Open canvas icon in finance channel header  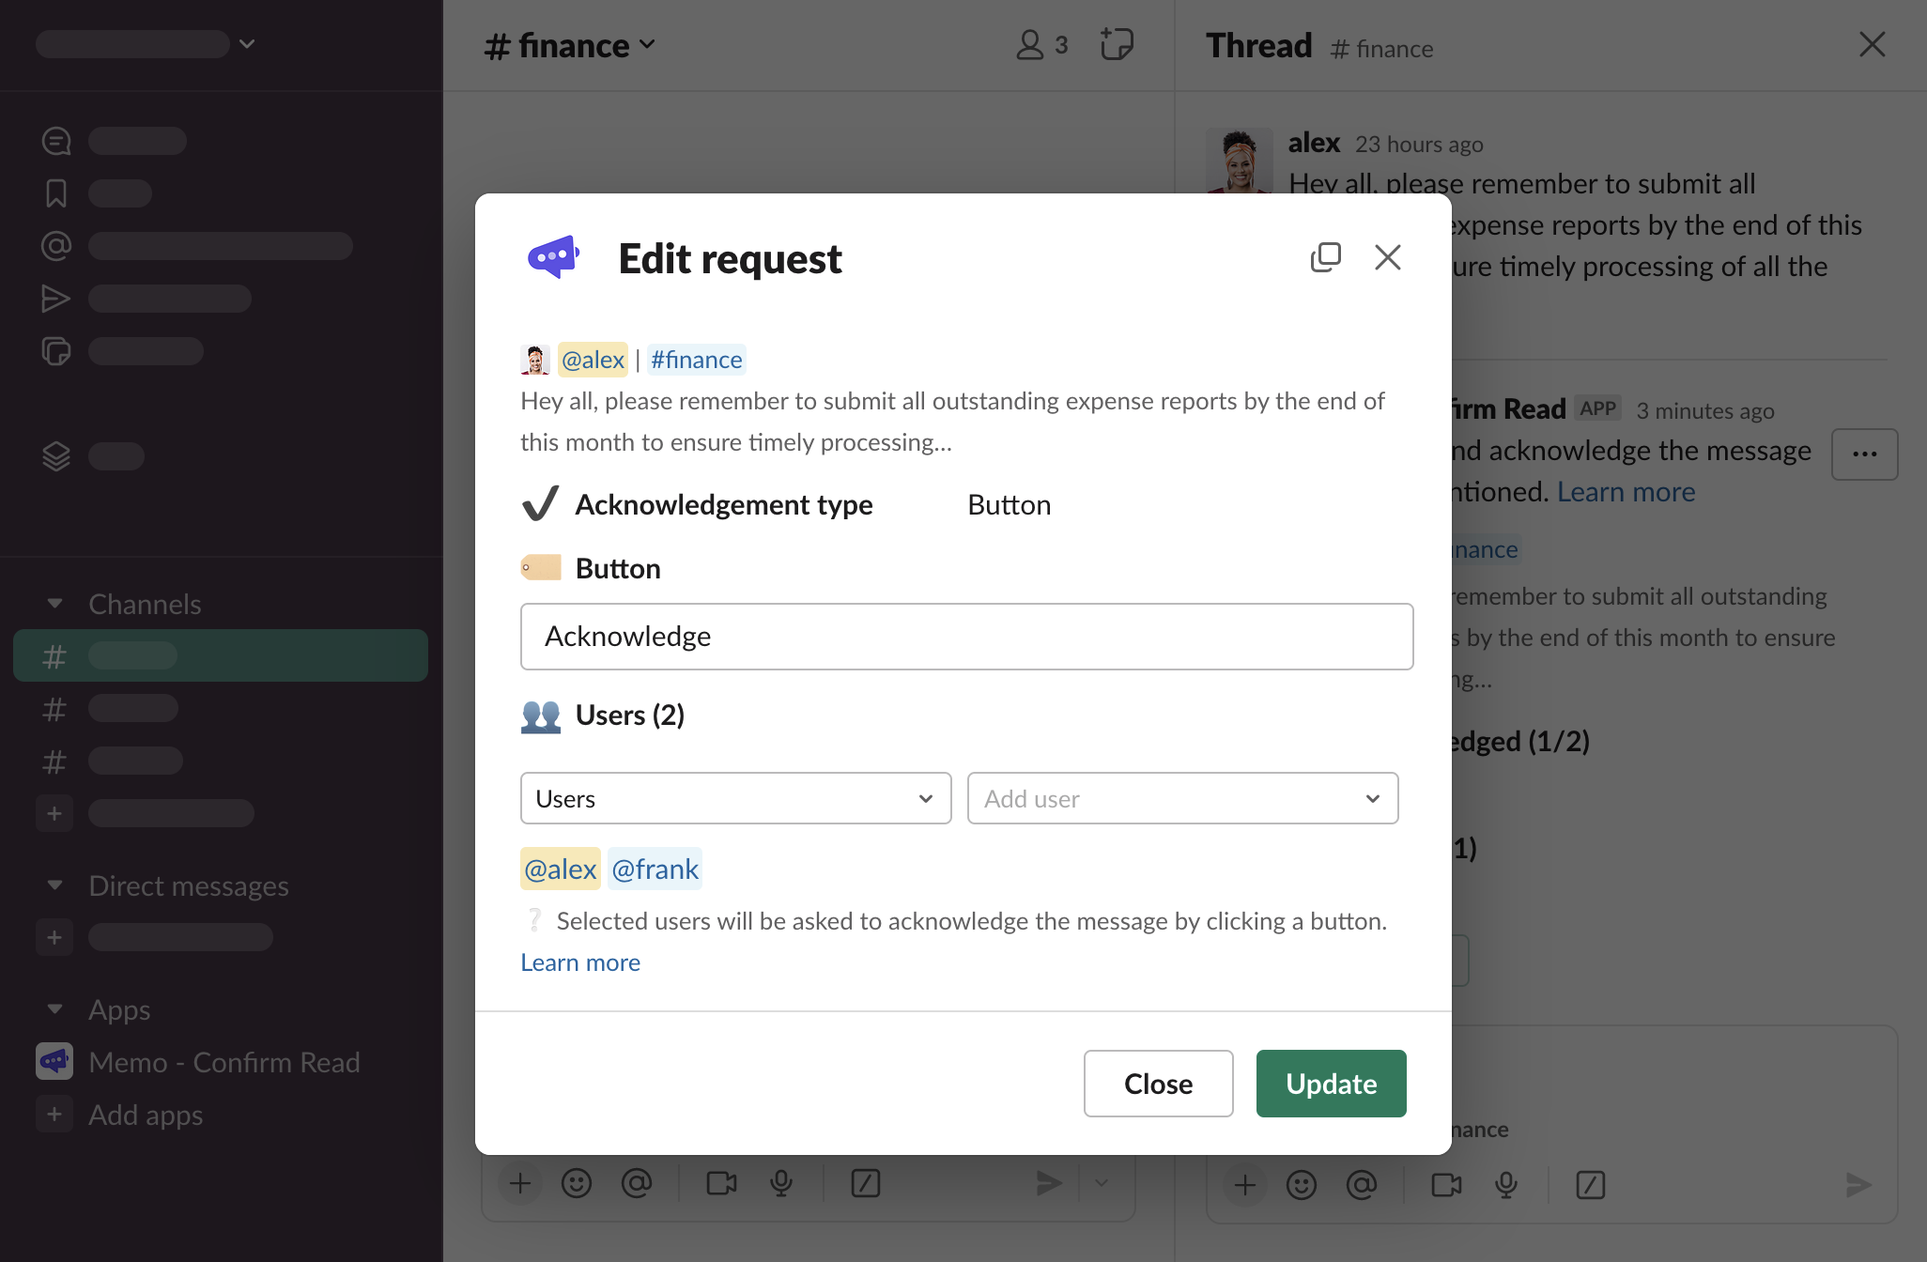click(x=1117, y=44)
